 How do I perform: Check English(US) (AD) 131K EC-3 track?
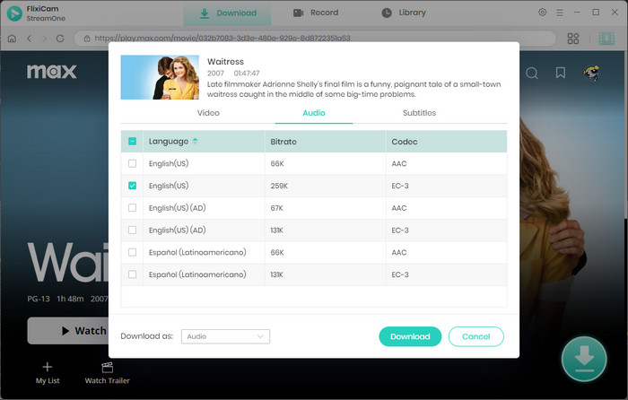[x=132, y=230]
